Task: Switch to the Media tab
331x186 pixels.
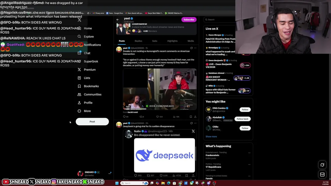Action: (x=191, y=41)
